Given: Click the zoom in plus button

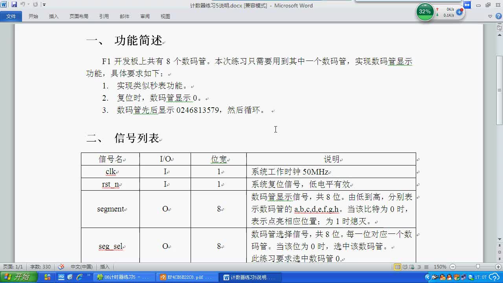Looking at the screenshot, I should click(499, 267).
